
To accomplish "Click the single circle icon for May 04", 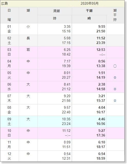I will tap(115, 66).
